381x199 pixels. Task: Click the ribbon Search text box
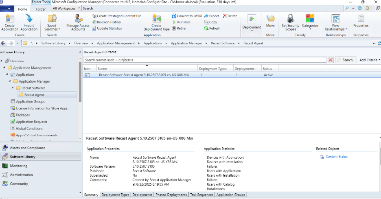click(x=212, y=8)
